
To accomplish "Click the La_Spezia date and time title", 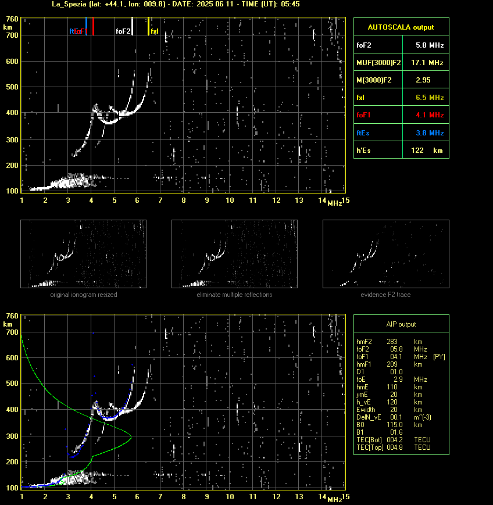I will [x=176, y=4].
